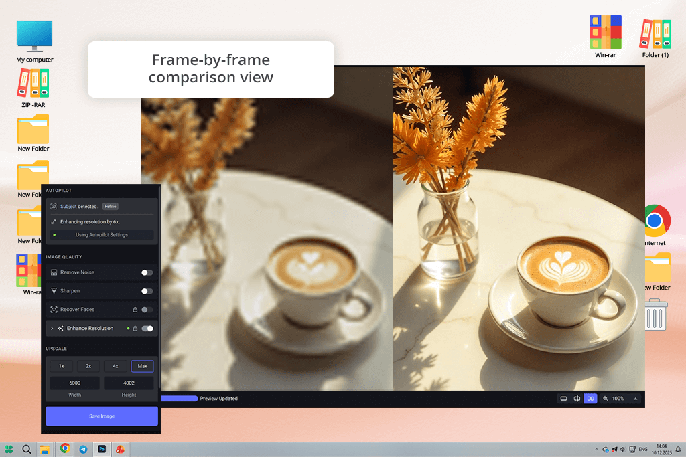
Task: Show hidden system tray icons
Action: pyautogui.click(x=596, y=449)
